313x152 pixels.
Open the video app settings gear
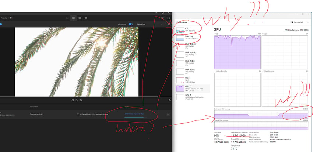(x=162, y=18)
